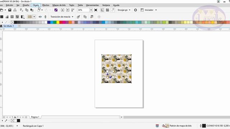The height and width of the screenshot is (129, 230).
Task: Click the Print icon
Action: 15,10
